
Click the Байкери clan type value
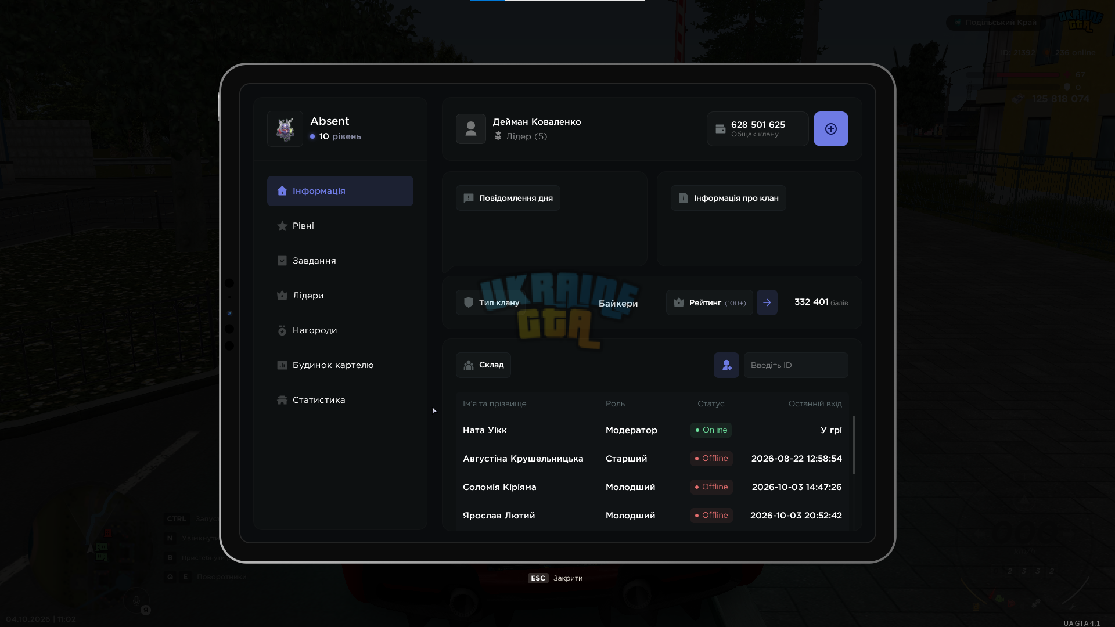click(x=618, y=304)
